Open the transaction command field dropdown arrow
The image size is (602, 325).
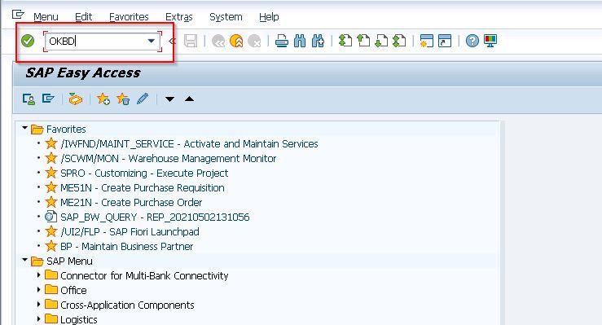152,41
